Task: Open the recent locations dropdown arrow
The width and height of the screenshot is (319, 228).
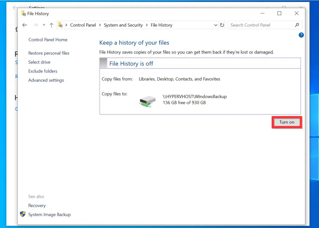Action: pos(44,25)
